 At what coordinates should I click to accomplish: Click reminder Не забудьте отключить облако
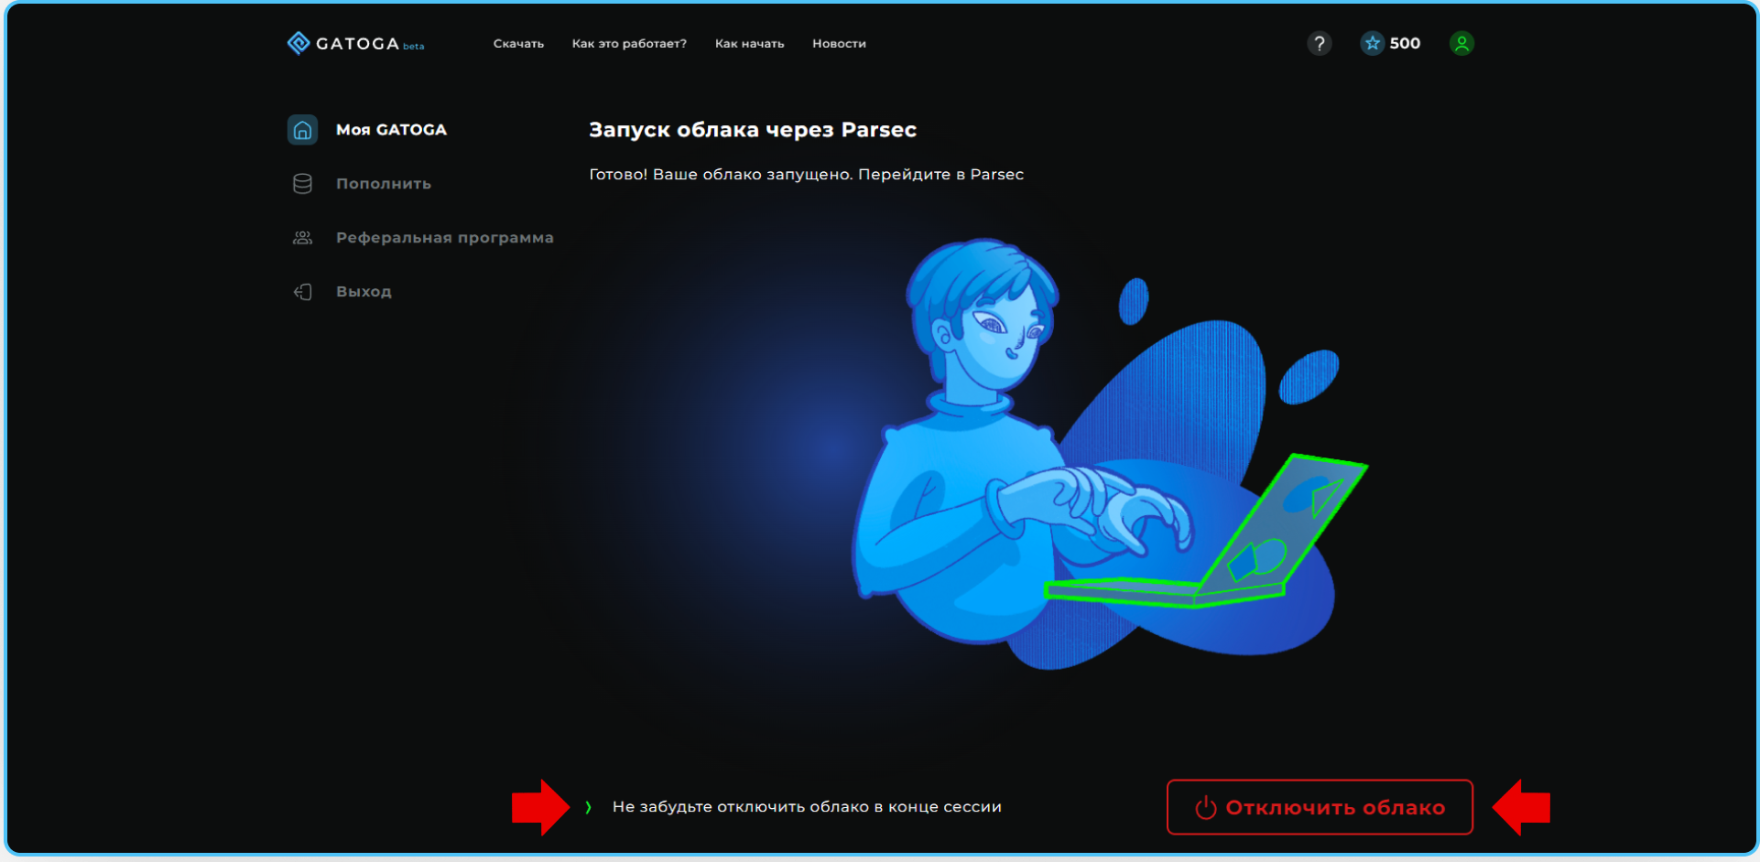click(x=807, y=807)
